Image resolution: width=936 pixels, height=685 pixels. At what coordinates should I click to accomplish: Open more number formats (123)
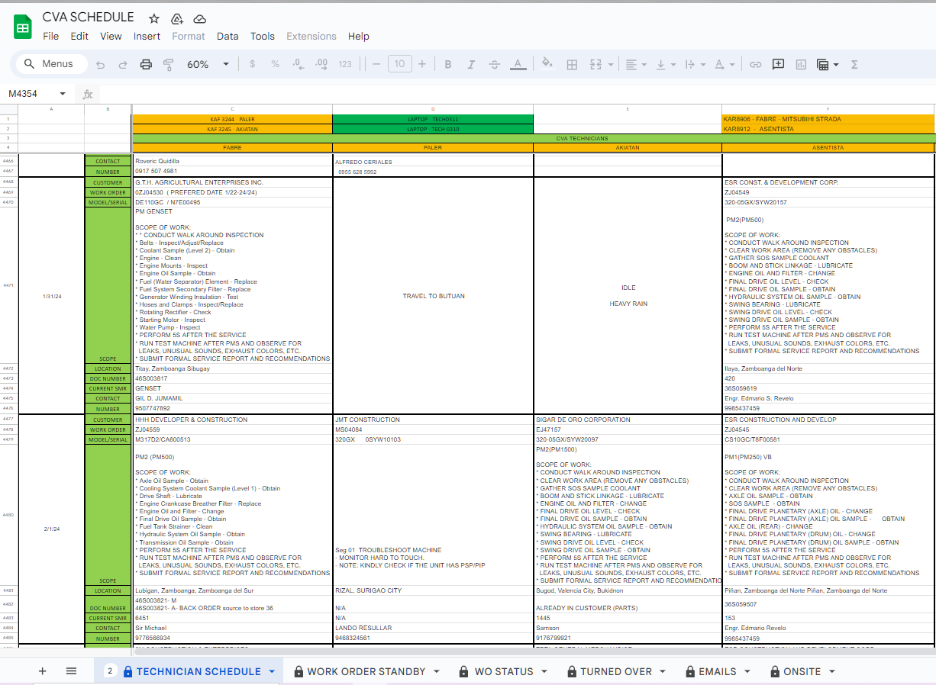345,64
